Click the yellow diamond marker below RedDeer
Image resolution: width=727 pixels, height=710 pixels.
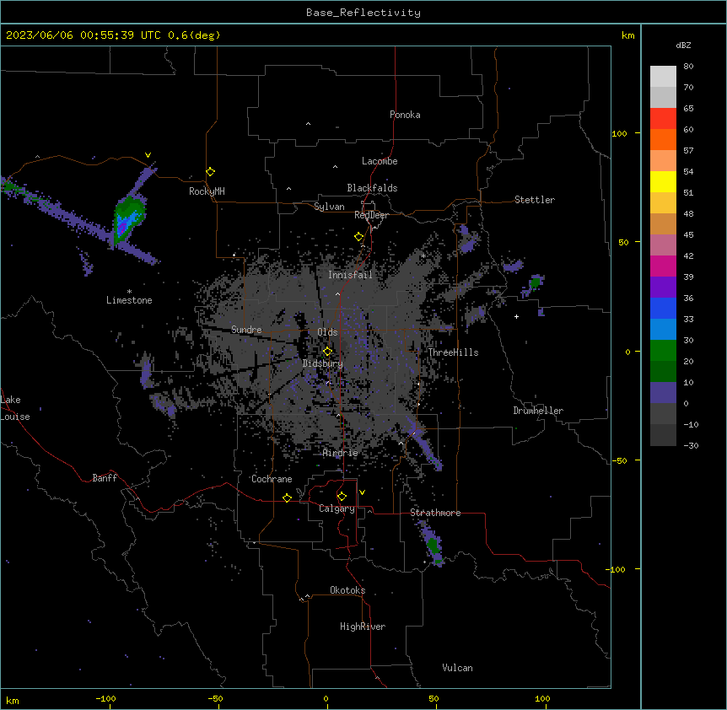(x=358, y=237)
